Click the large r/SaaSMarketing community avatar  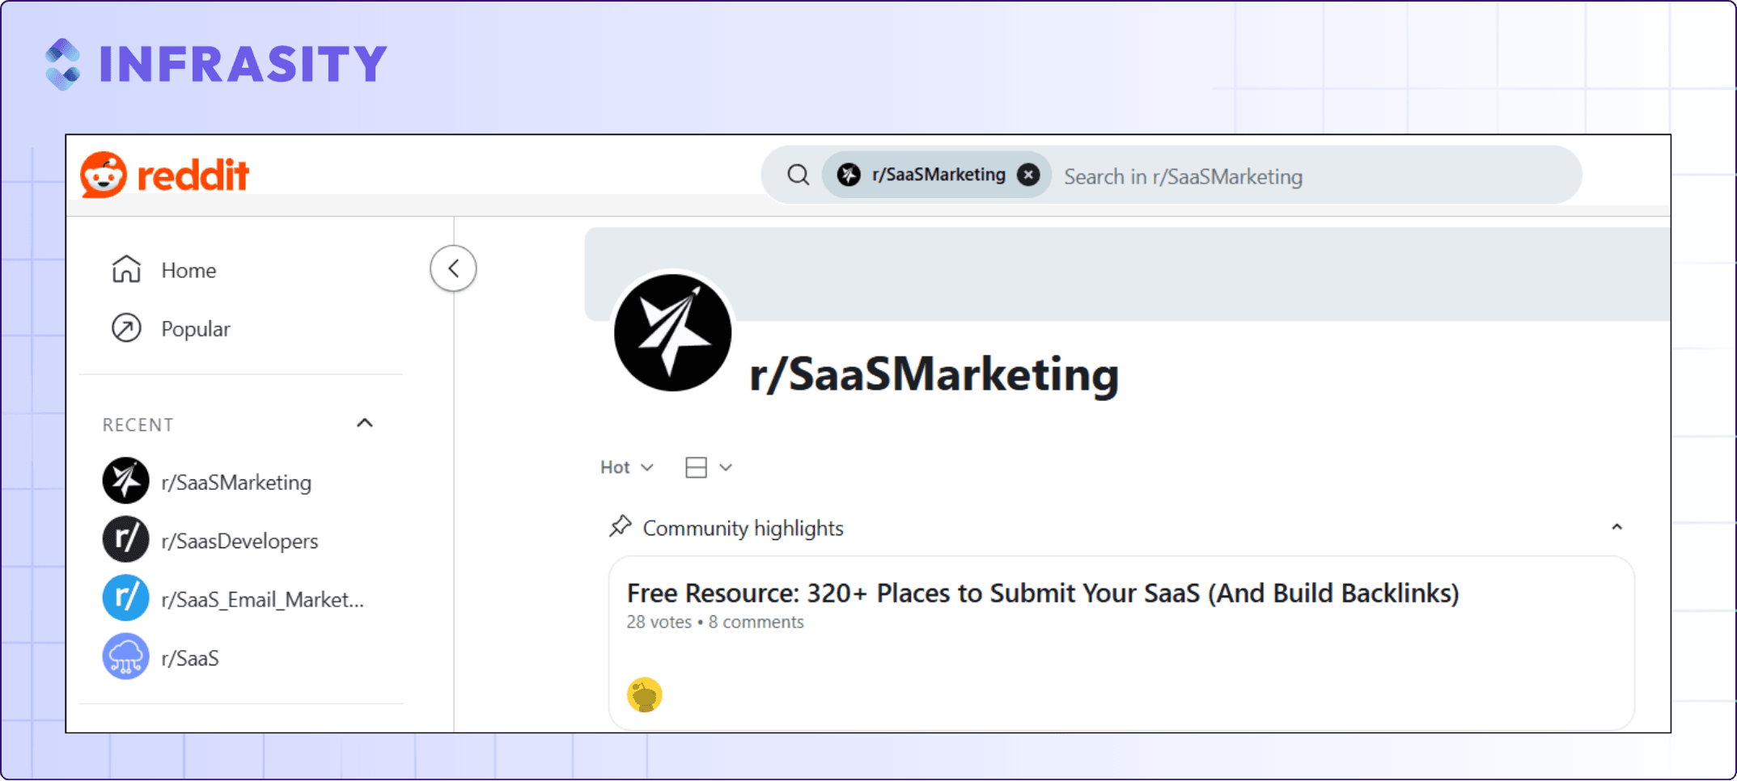point(673,332)
